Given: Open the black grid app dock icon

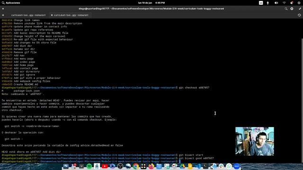Looking at the screenshot, I should [x=143, y=166].
